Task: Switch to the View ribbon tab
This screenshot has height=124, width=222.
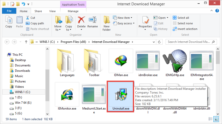Action: click(52, 11)
